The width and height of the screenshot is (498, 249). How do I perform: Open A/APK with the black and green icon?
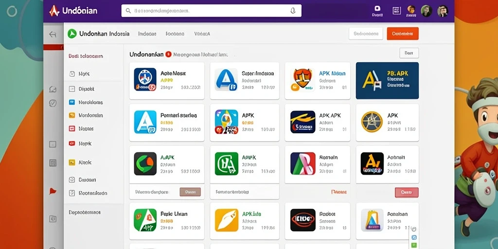tap(167, 164)
